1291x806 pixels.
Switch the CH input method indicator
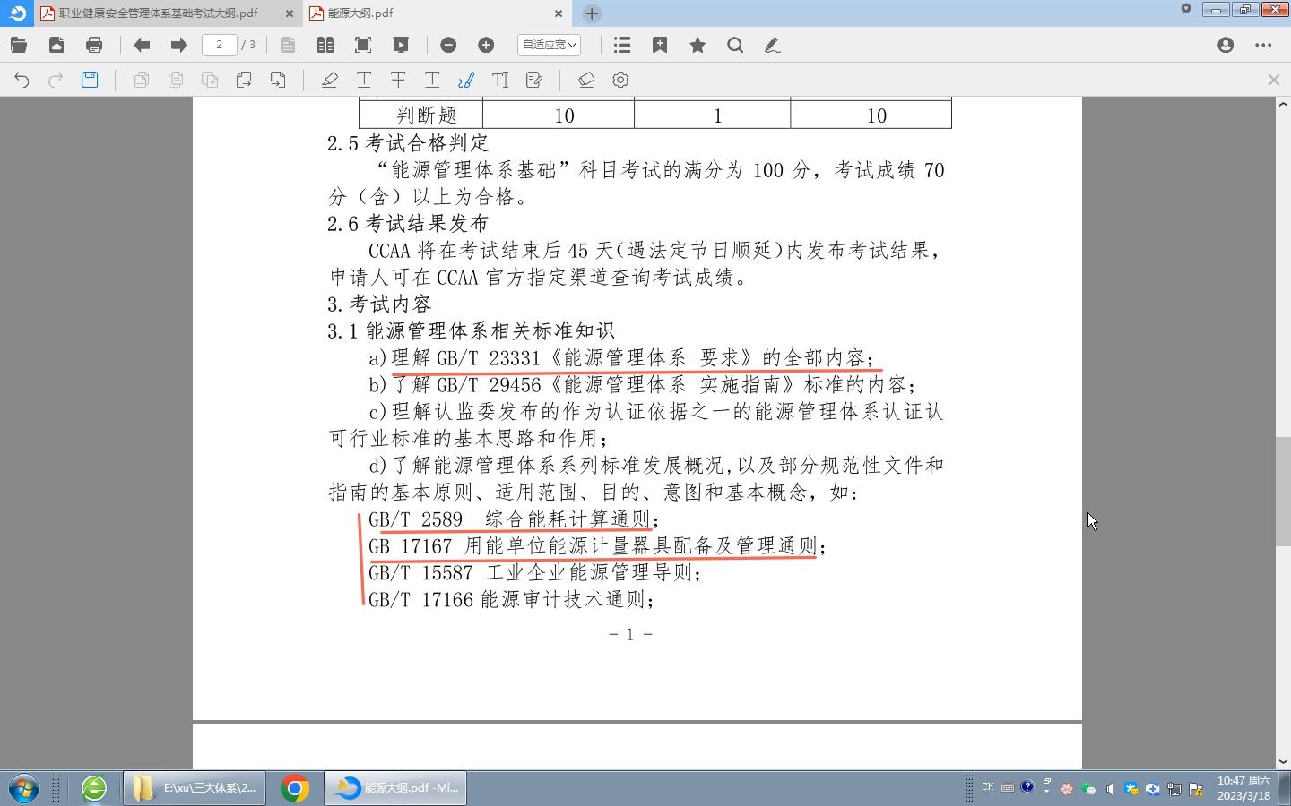(x=987, y=786)
